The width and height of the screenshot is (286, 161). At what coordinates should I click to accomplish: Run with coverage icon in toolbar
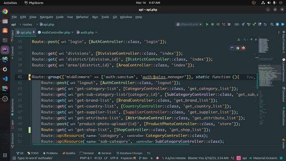click(218, 24)
